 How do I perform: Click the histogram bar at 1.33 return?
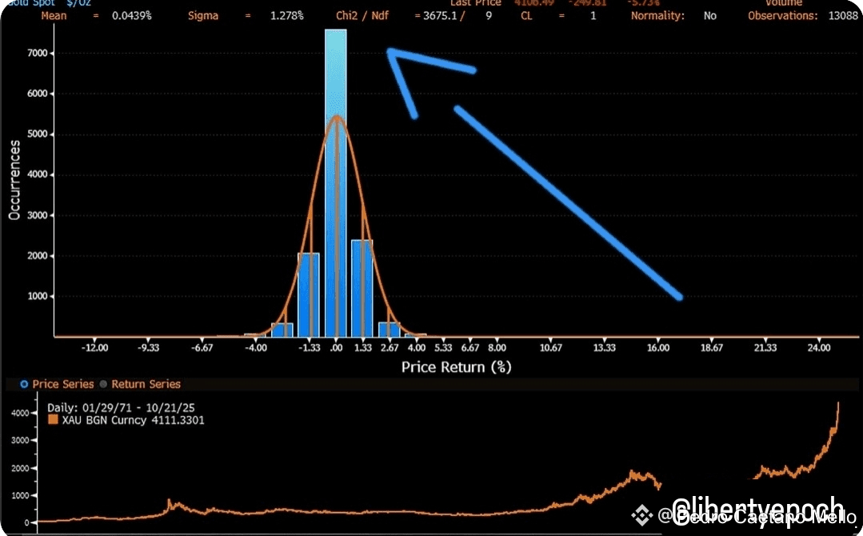tap(362, 288)
